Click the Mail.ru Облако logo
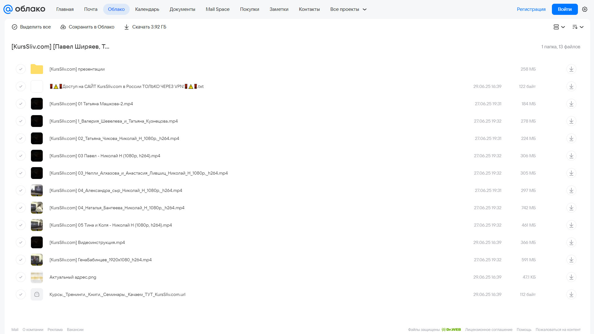The height and width of the screenshot is (334, 594). coord(24,9)
